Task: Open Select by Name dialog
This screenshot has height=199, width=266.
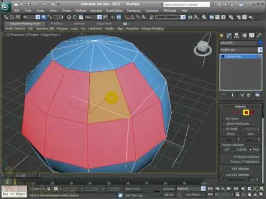Action: (x=49, y=17)
